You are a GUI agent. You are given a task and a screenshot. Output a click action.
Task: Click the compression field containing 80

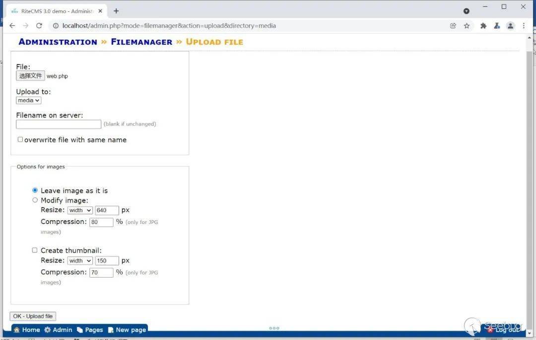101,222
